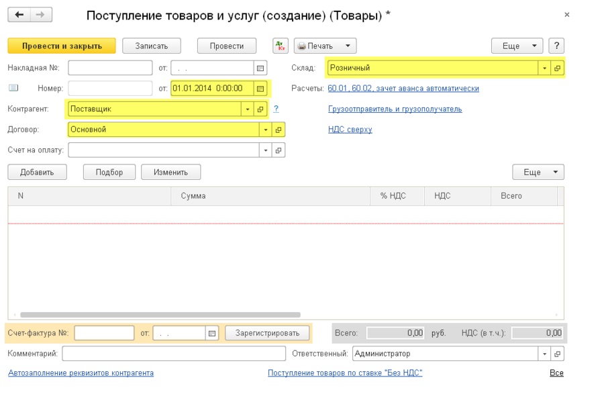Open Грузоотправитель и грузополучатель link
Viewport: 604px width, 394px height.
[395, 109]
